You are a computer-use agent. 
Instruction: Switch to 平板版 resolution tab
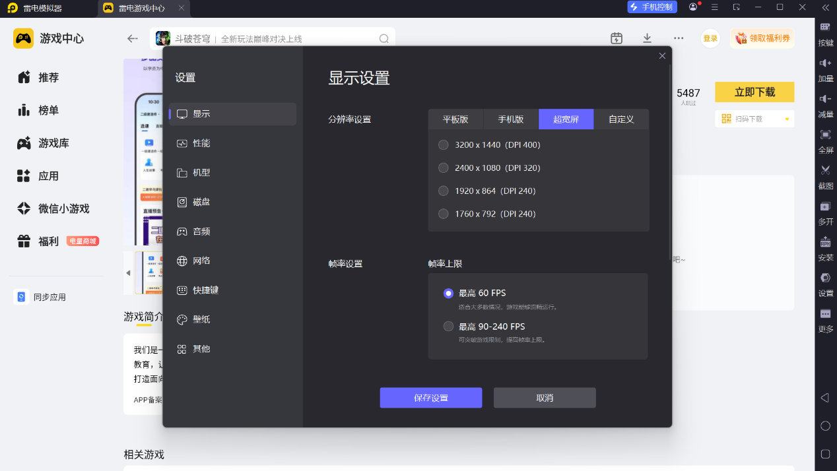[455, 119]
